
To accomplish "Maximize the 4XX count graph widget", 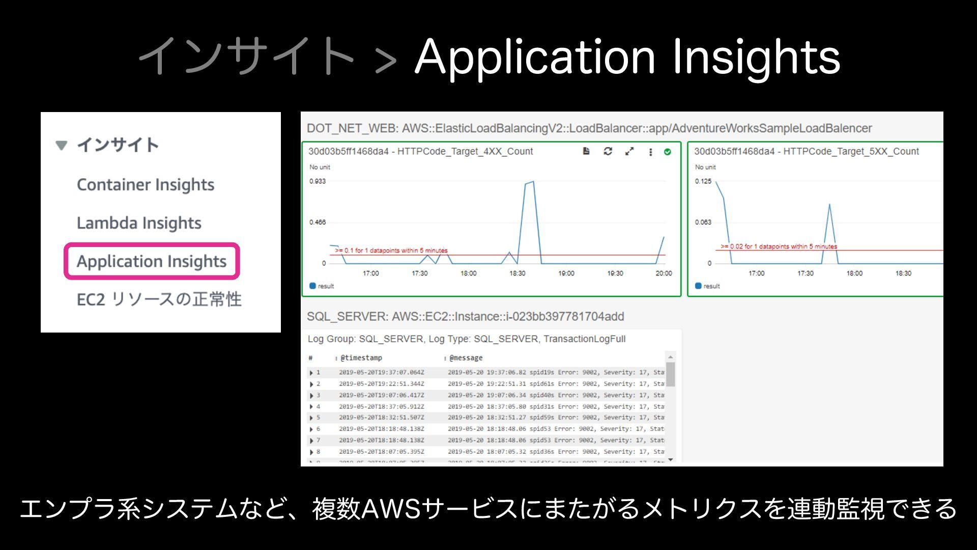I will pos(629,151).
